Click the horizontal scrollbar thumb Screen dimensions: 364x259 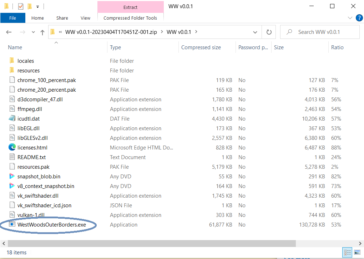(152, 243)
